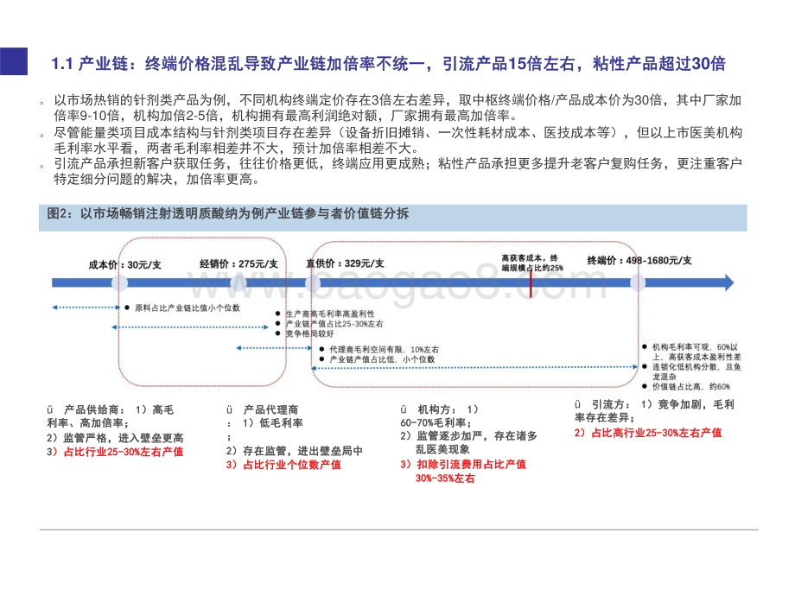
Task: Click the heading '机构方'
Action: pyautogui.click(x=434, y=409)
